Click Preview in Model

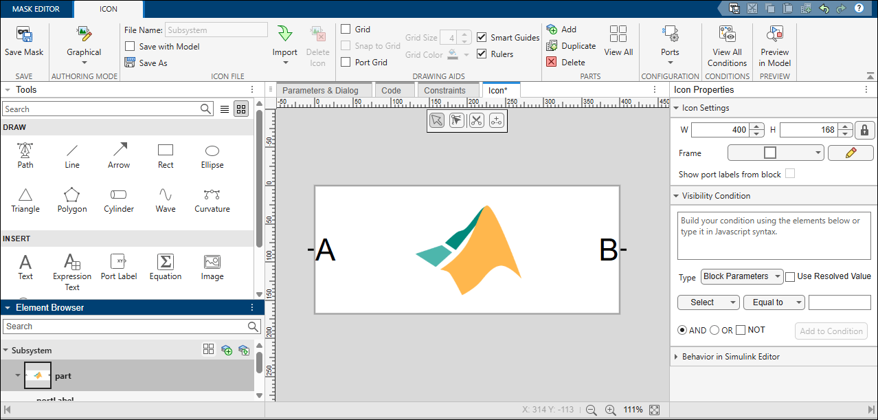775,46
